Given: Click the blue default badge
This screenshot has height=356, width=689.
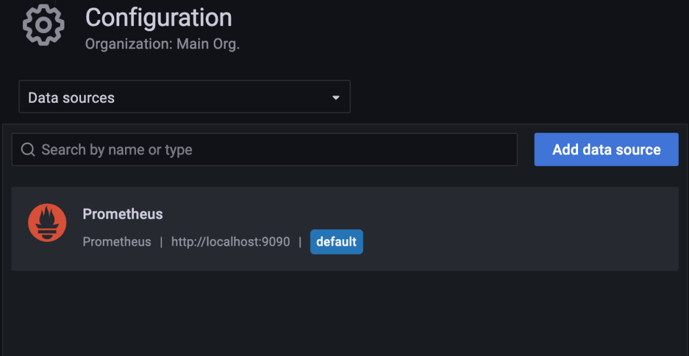Looking at the screenshot, I should 336,242.
